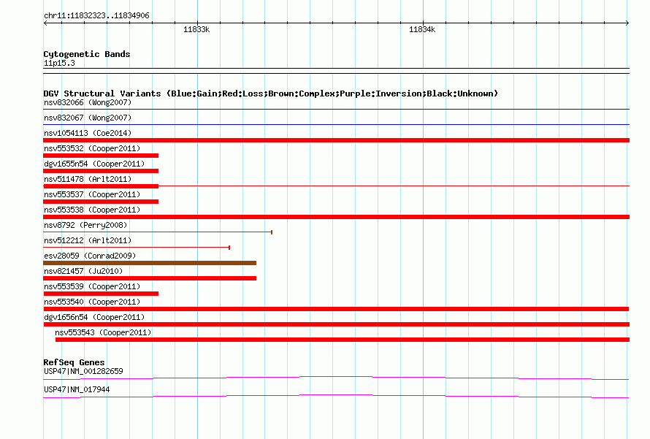This screenshot has height=439, width=650.
Task: Select the brown complex line of nsv8792
Action: pos(158,232)
